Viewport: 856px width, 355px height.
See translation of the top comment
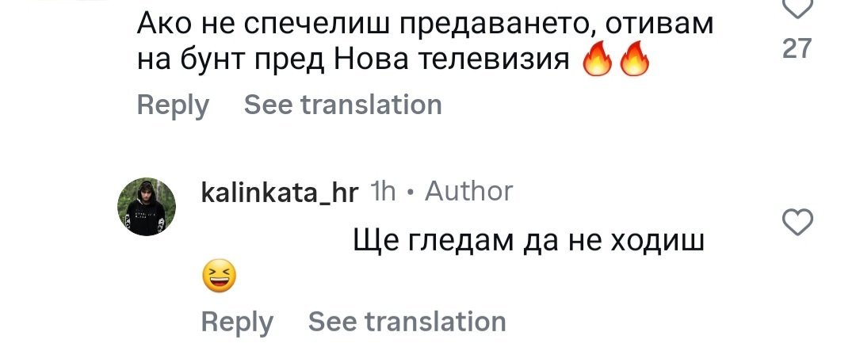tap(342, 105)
